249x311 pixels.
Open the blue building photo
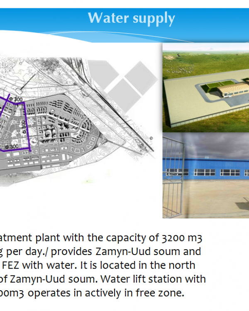(205, 176)
